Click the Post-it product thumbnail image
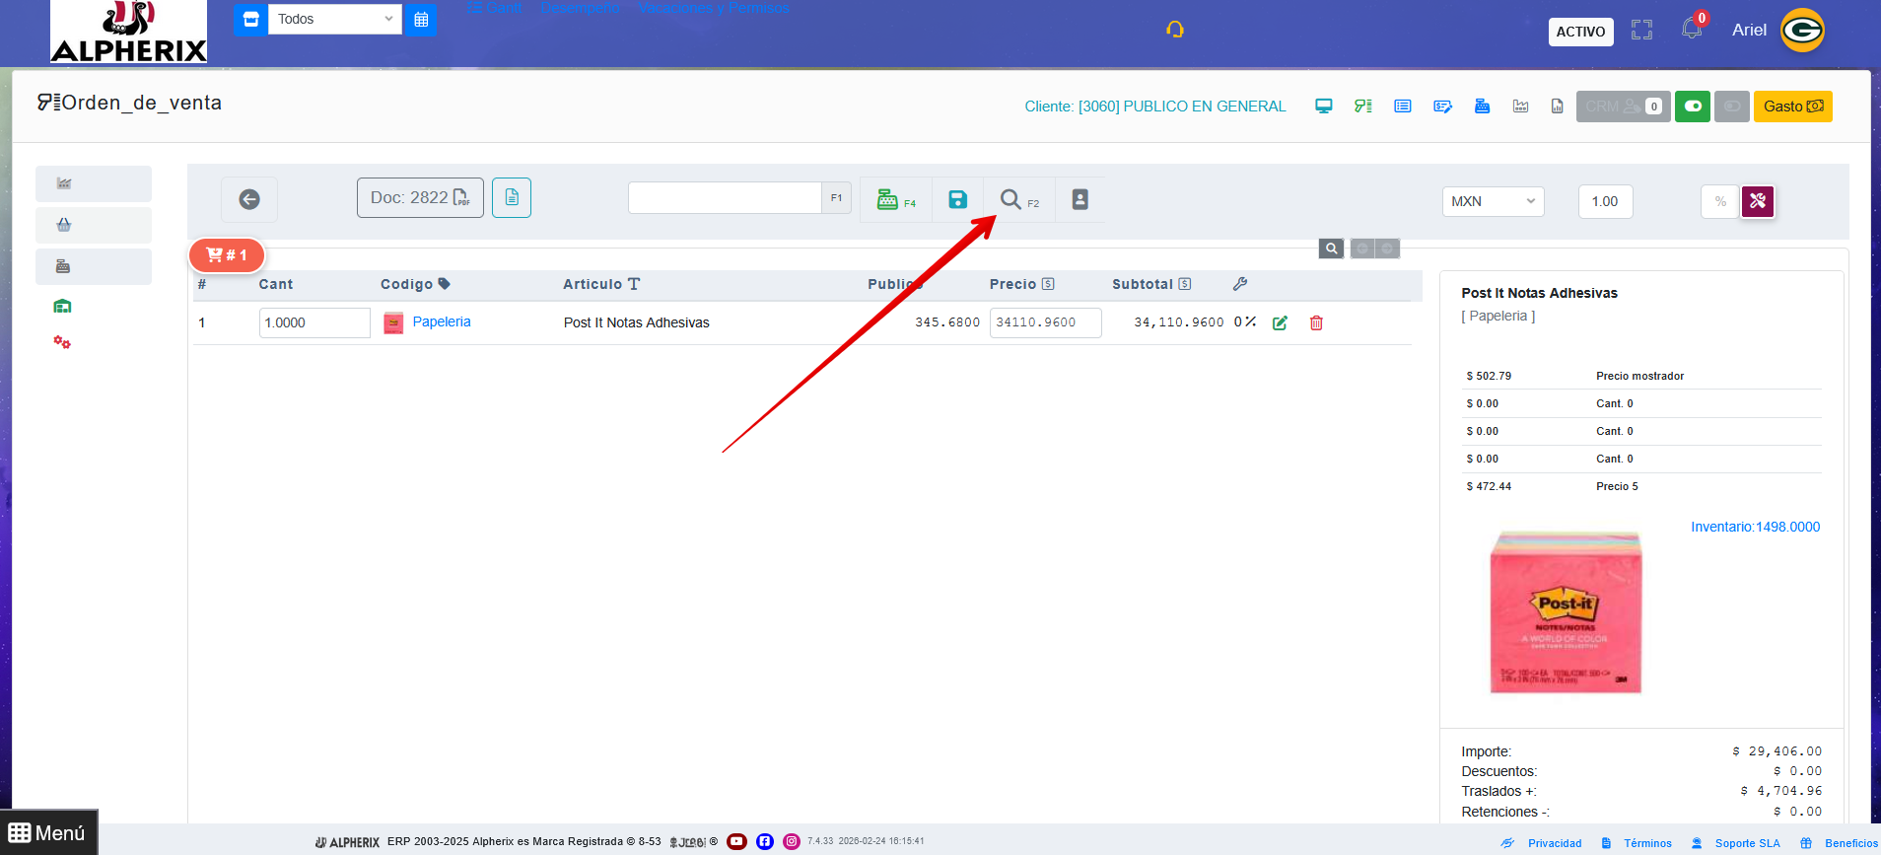Viewport: 1881px width, 855px height. point(1566,611)
